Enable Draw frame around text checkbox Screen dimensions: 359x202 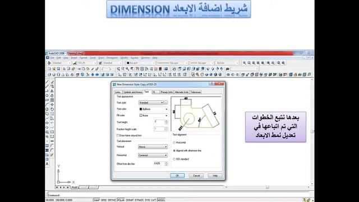pos(118,136)
